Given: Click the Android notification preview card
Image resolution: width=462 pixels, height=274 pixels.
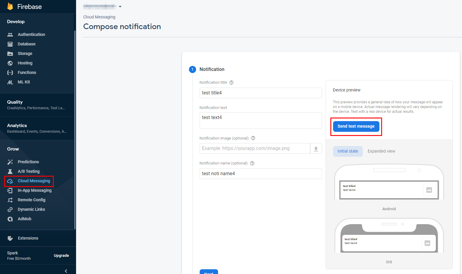Looking at the screenshot, I should 389,190.
